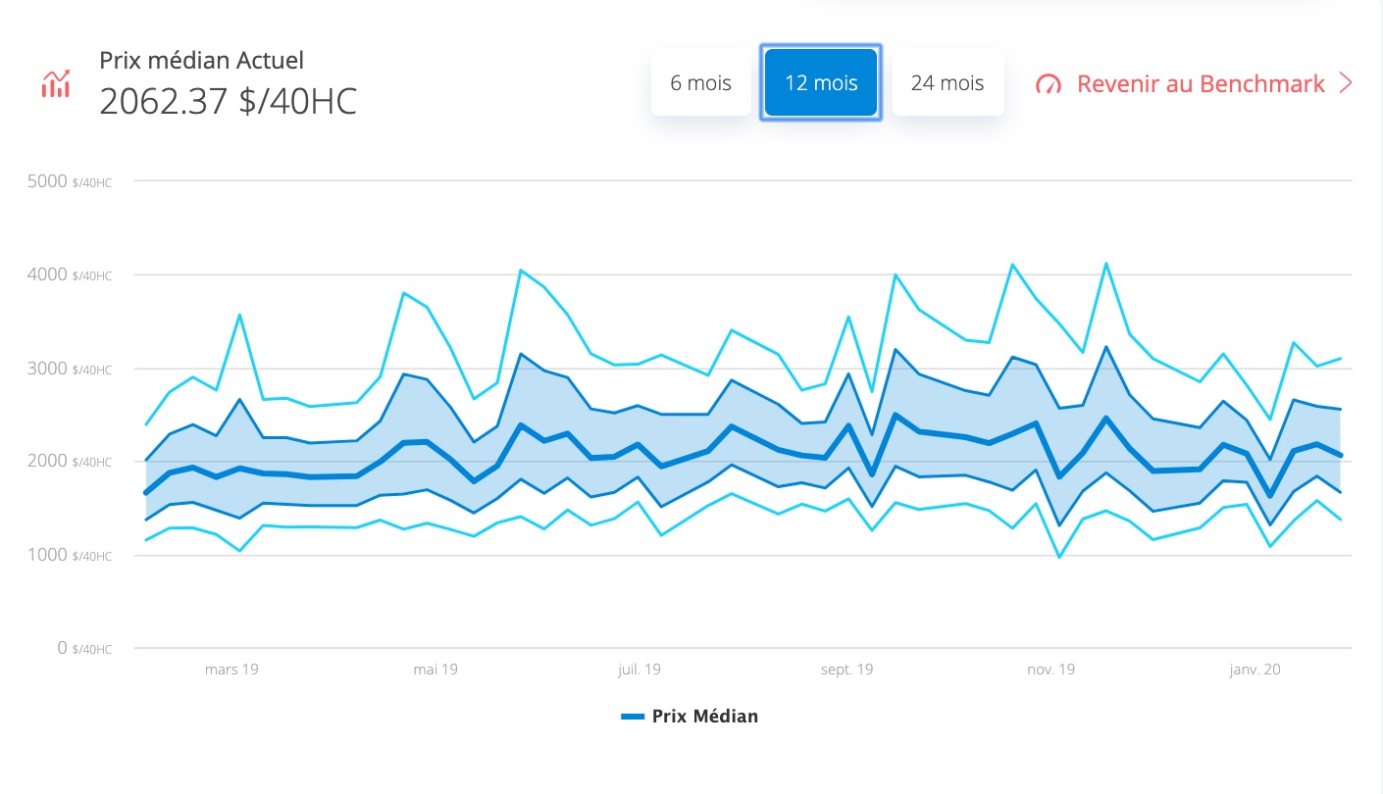Open the Revenir au Benchmark link
The image size is (1383, 794).
click(x=1195, y=83)
